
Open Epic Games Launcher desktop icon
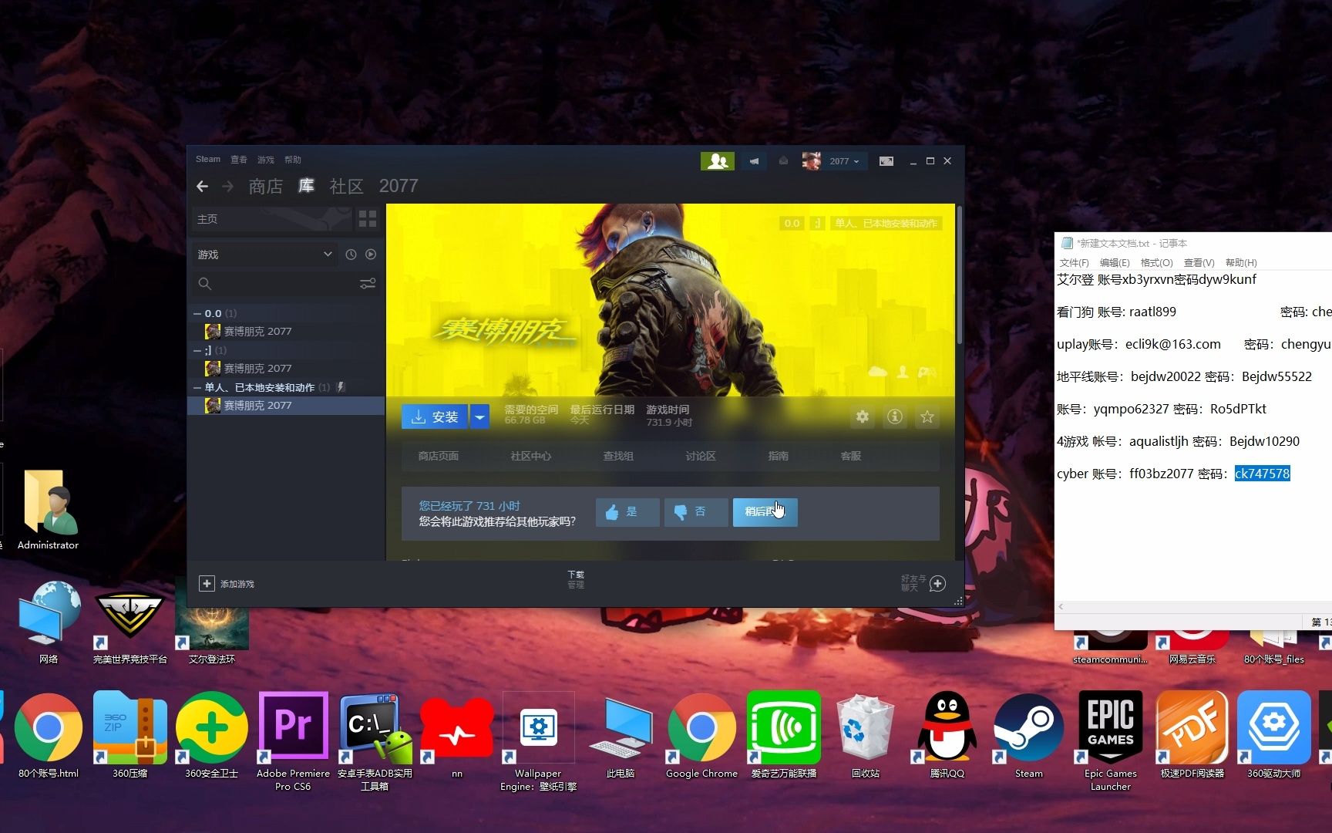(1110, 741)
